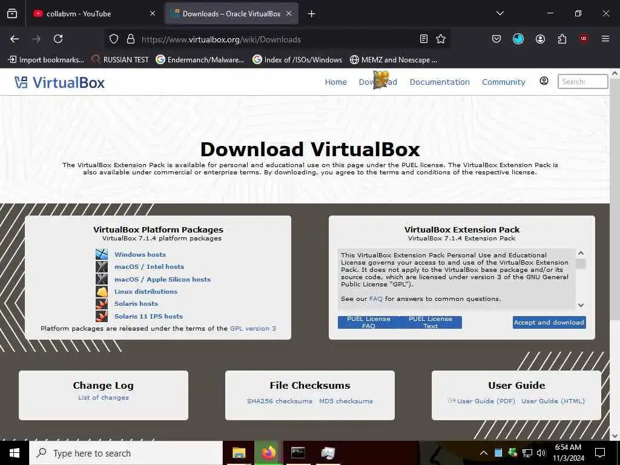Click the taskbar command prompt icon

click(x=298, y=453)
